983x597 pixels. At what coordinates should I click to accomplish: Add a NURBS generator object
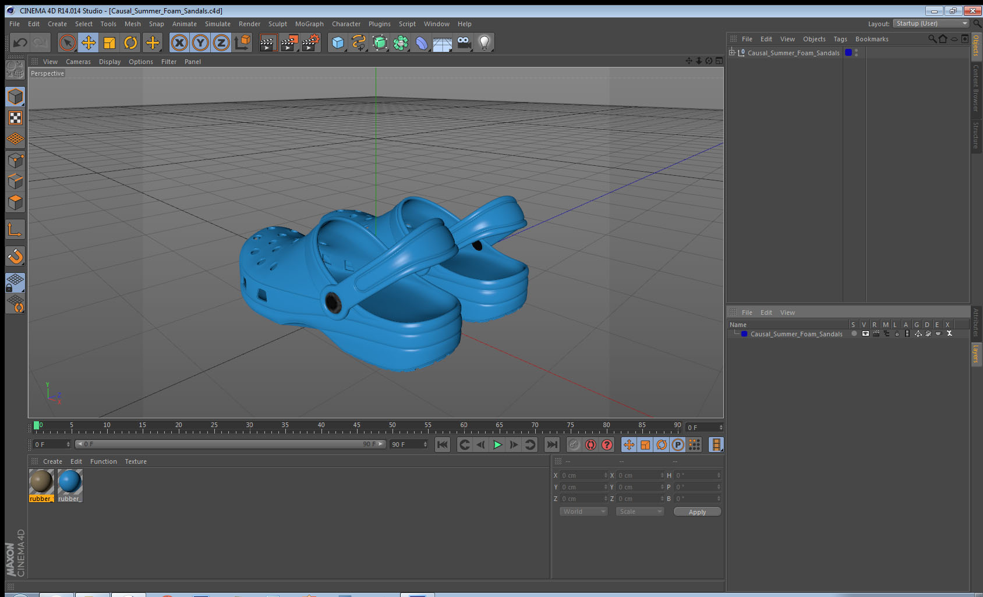380,42
